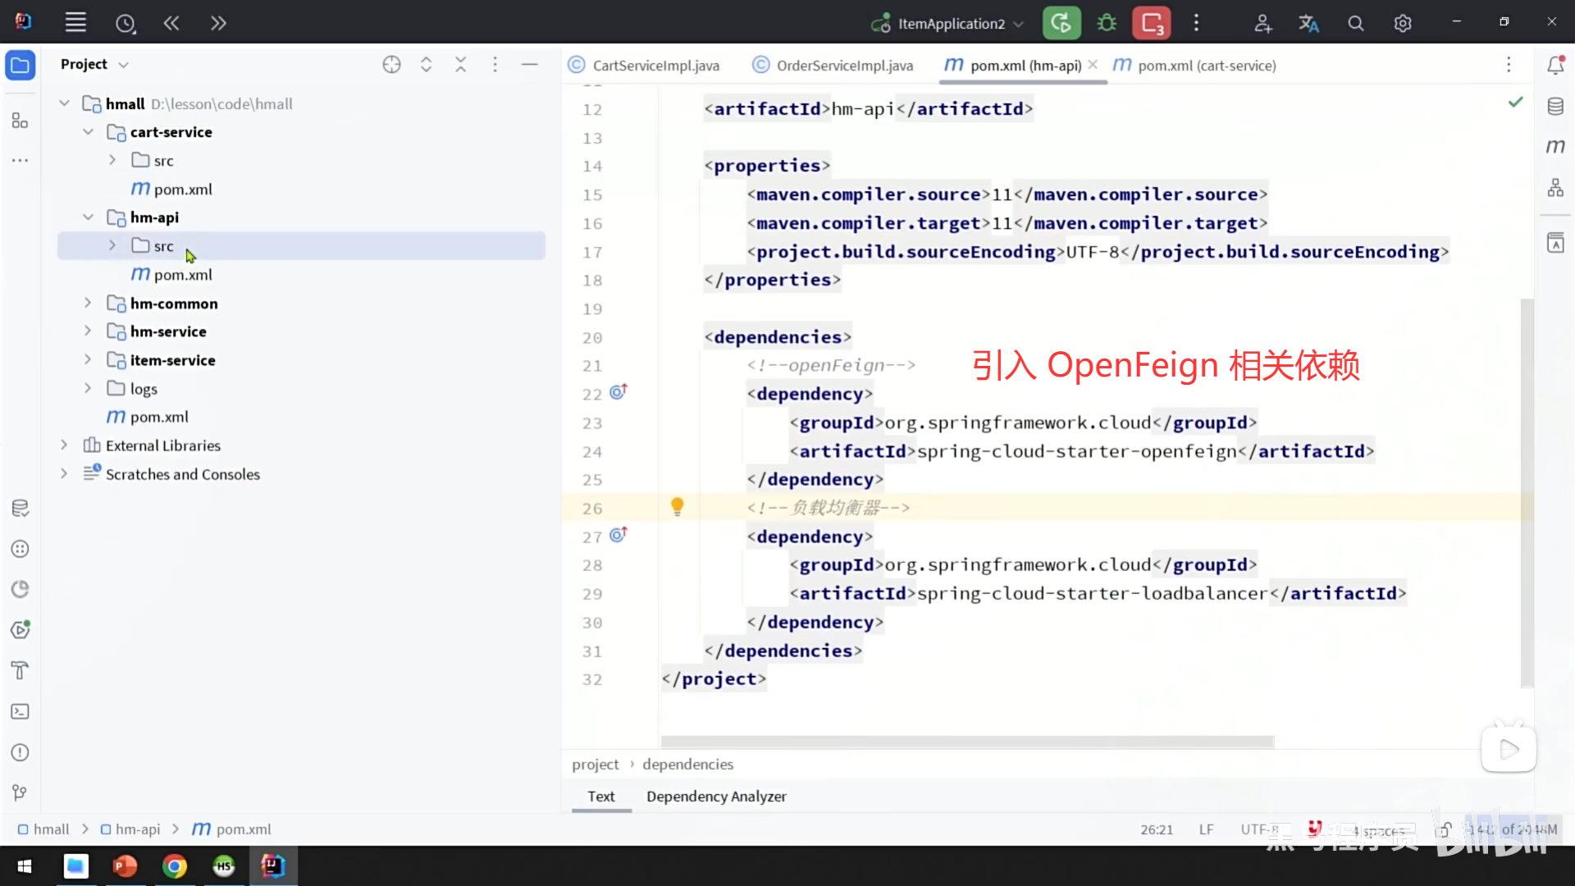Click the Debug bug icon

point(1107,23)
